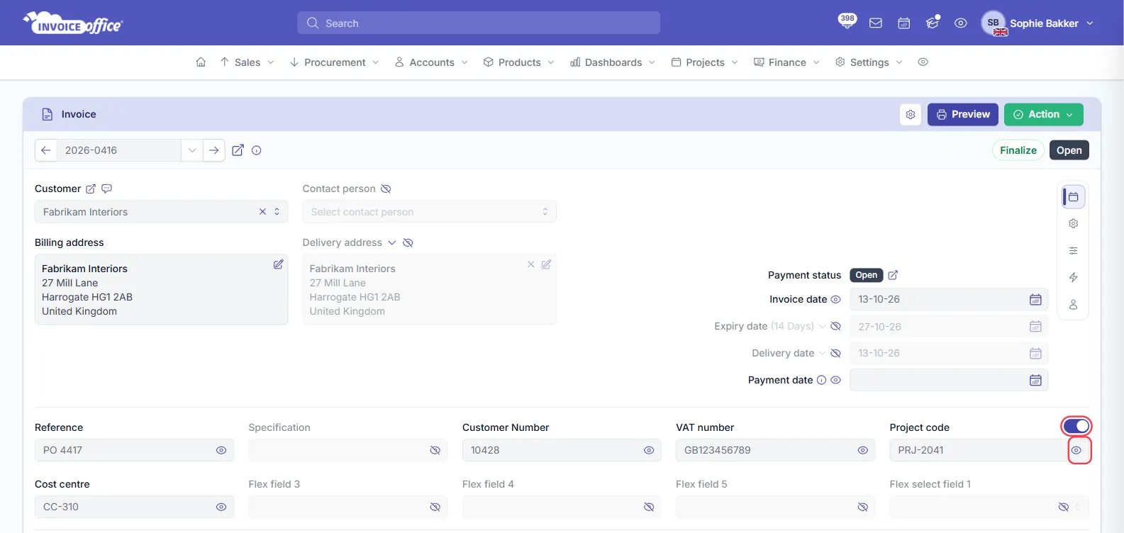Open the mail envelope icon in header
The image size is (1124, 533).
[876, 23]
